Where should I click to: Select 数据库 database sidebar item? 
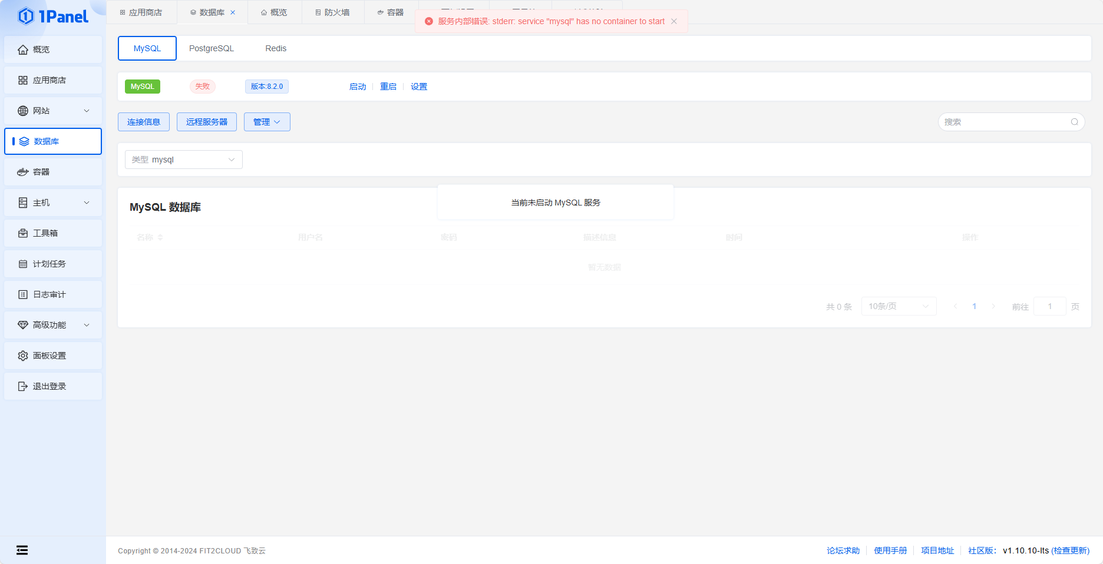click(x=53, y=141)
